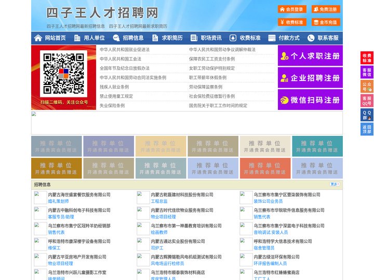Click 更多 in 招聘信息 header
Screen dimensions: 374x280
[335, 184]
